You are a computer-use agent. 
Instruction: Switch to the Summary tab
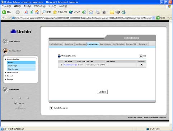click(143, 44)
